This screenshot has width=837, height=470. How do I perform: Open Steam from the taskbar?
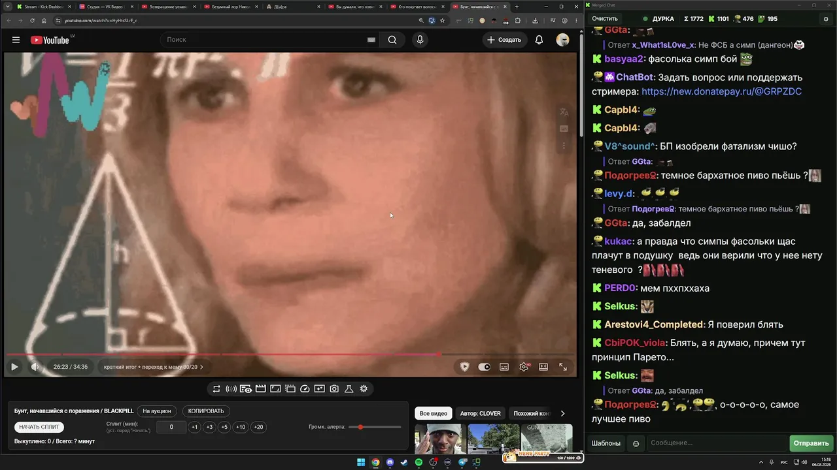point(405,463)
